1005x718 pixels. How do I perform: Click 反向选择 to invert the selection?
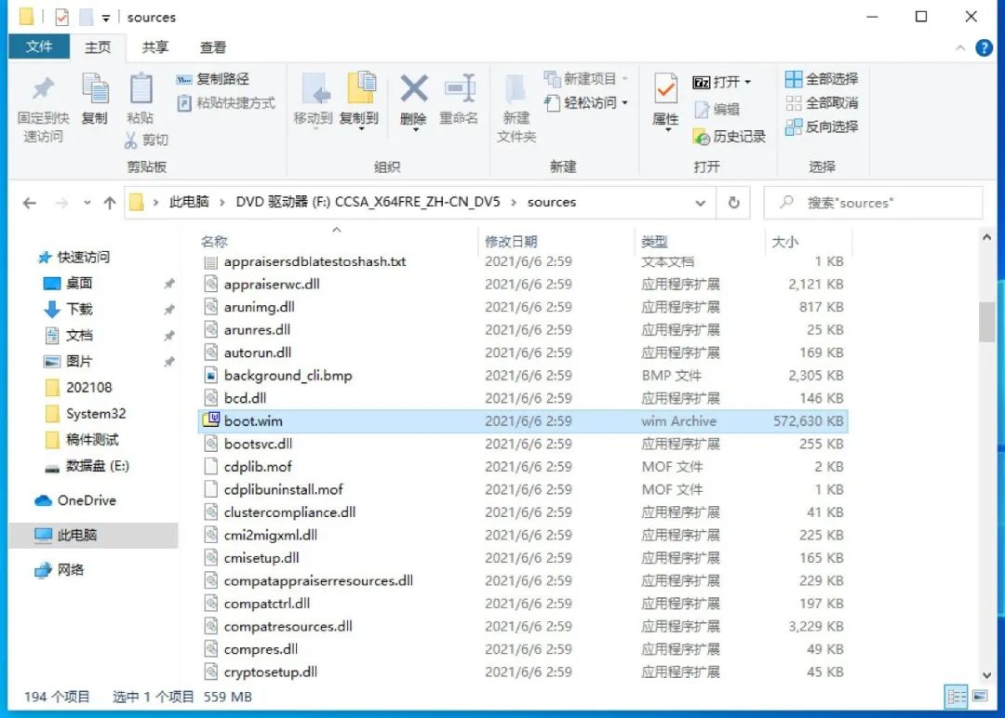coord(824,127)
